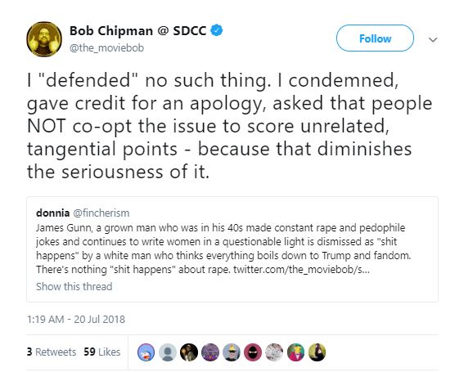Viewport: 464px width, 372px height.
Task: Follow the twitter.com/the_moviebob link in the quote
Action: pyautogui.click(x=301, y=270)
